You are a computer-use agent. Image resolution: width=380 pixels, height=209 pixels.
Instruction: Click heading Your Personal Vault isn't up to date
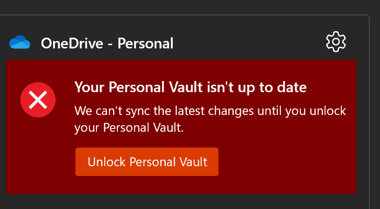(190, 87)
